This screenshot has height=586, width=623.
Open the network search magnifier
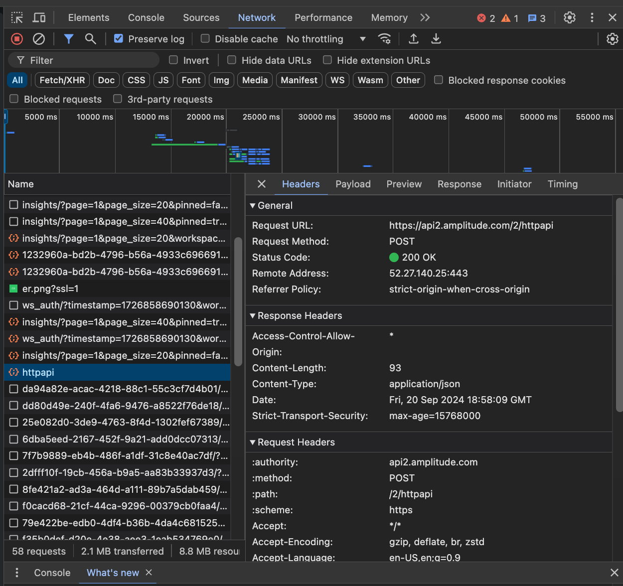point(90,39)
